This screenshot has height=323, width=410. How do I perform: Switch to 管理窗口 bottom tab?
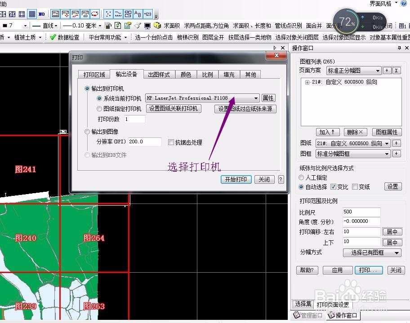coord(307,315)
